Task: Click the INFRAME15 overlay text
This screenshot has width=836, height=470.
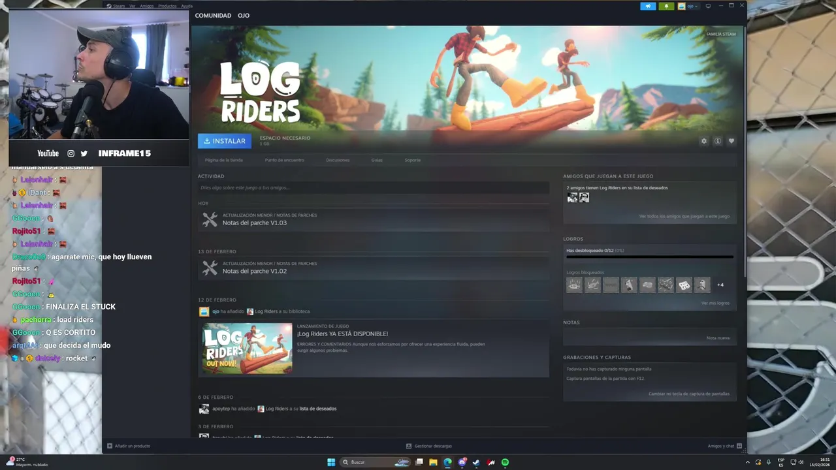Action: tap(125, 153)
